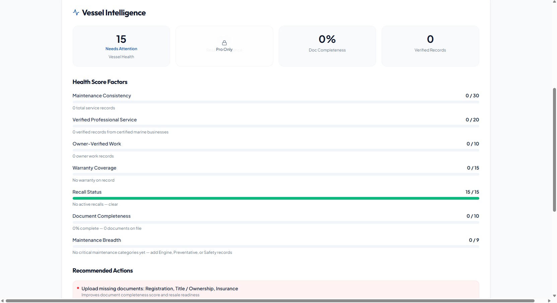The image size is (557, 303).
Task: Select the Doc Completeness card
Action: pyautogui.click(x=327, y=46)
